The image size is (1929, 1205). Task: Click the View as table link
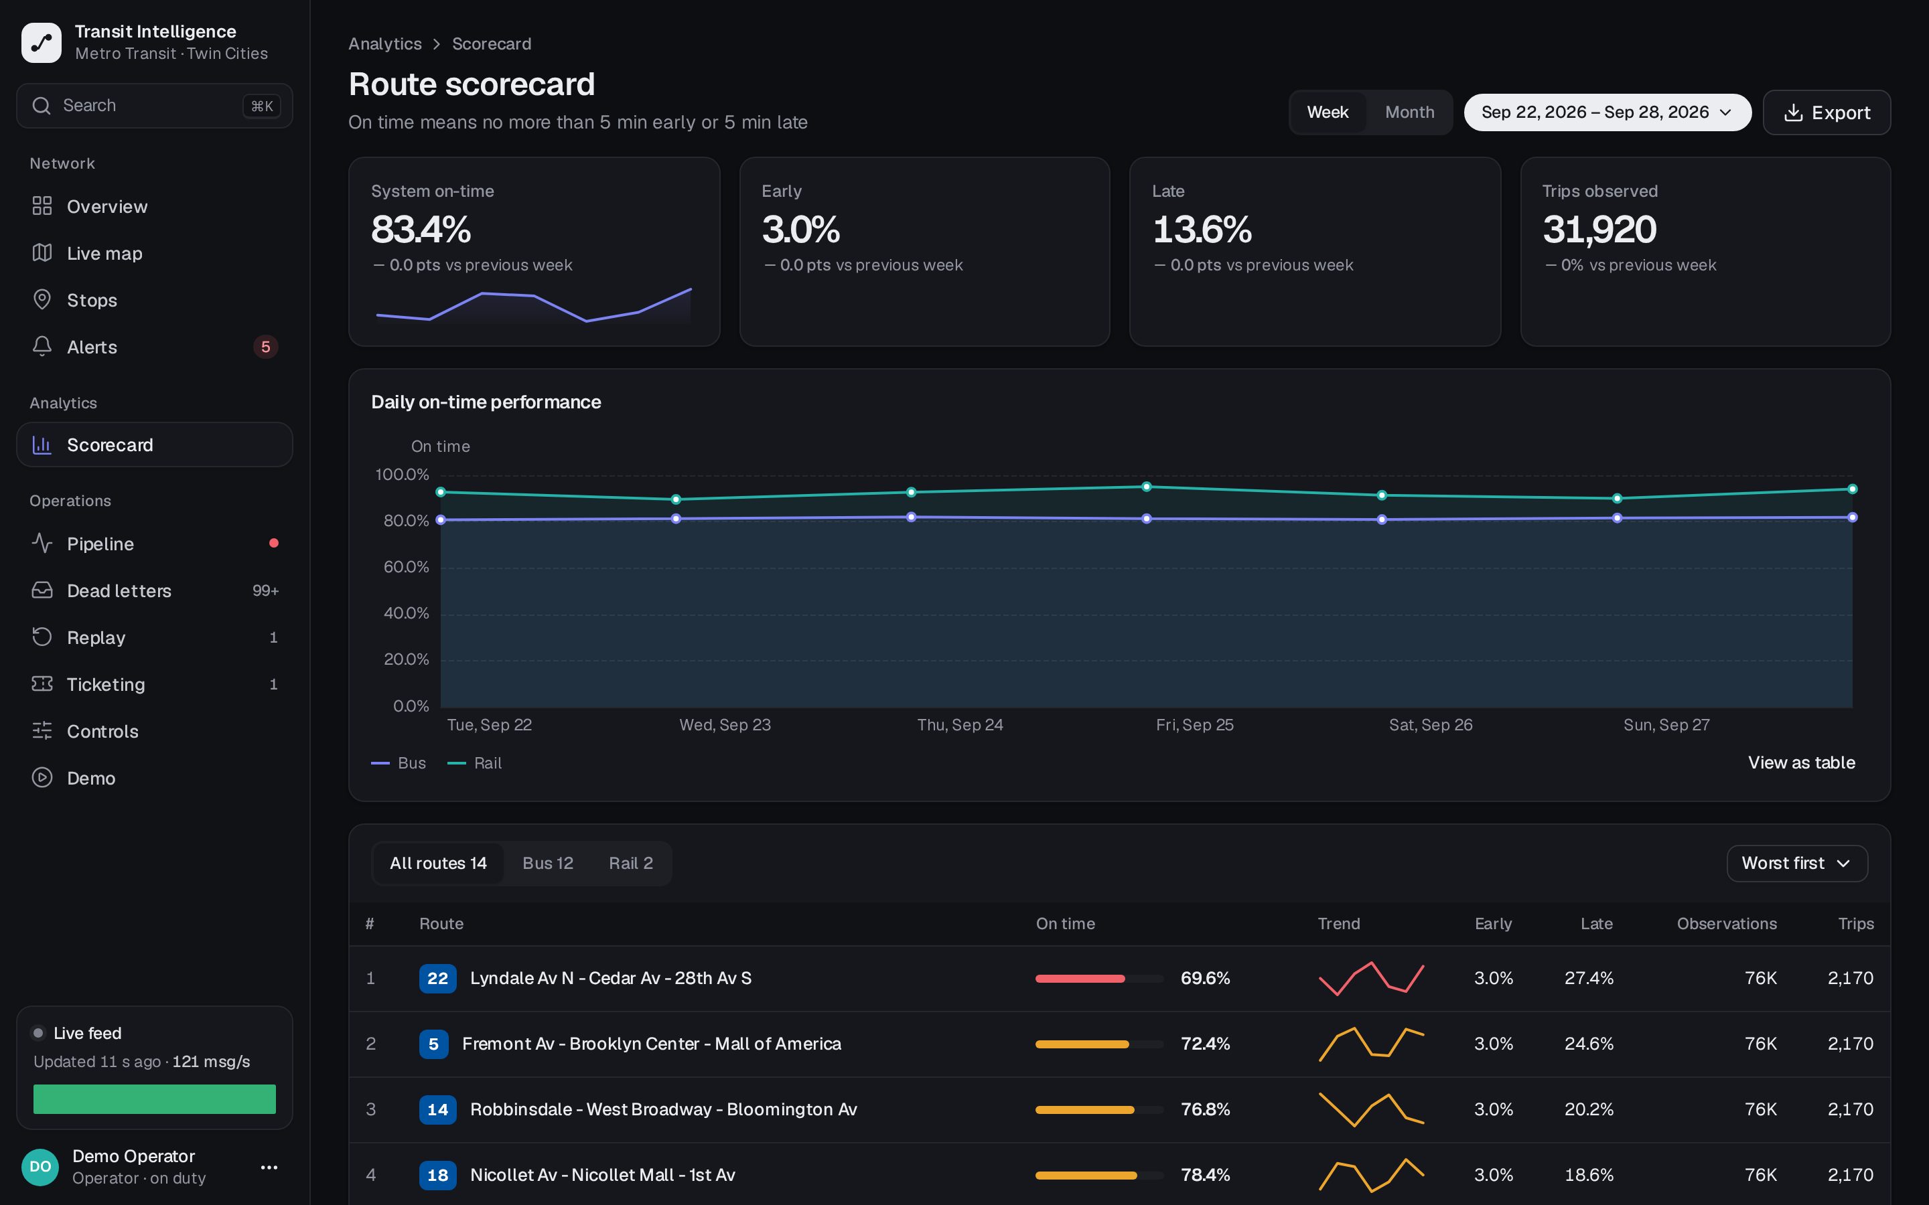point(1802,762)
